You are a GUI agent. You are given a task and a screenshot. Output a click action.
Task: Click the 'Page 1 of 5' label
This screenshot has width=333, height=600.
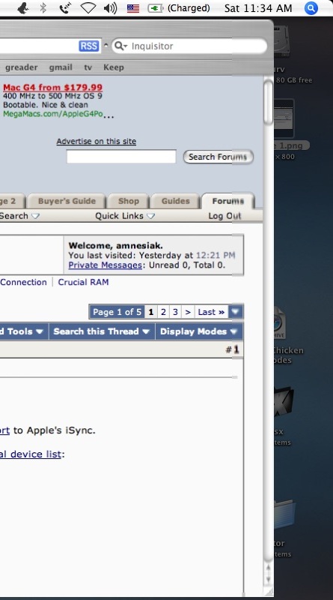pos(117,312)
